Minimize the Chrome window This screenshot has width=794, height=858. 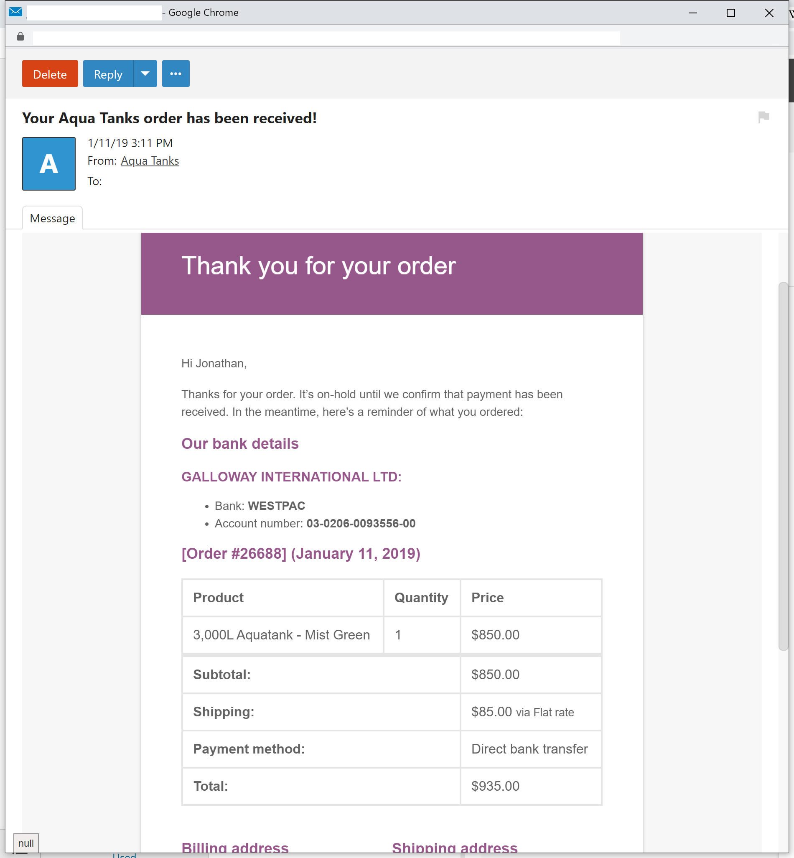[x=692, y=13]
